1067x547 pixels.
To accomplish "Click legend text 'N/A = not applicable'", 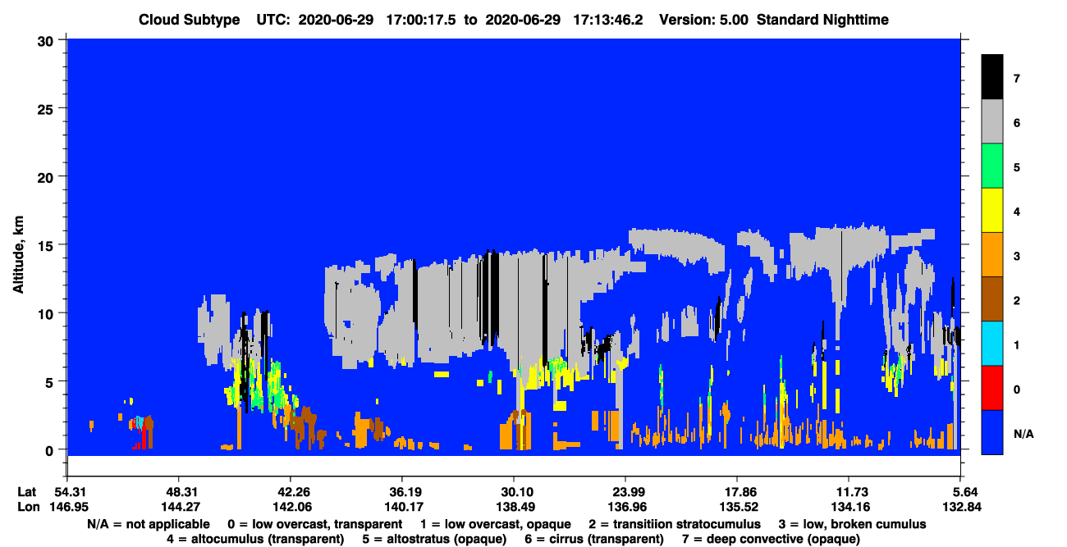I will point(147,524).
